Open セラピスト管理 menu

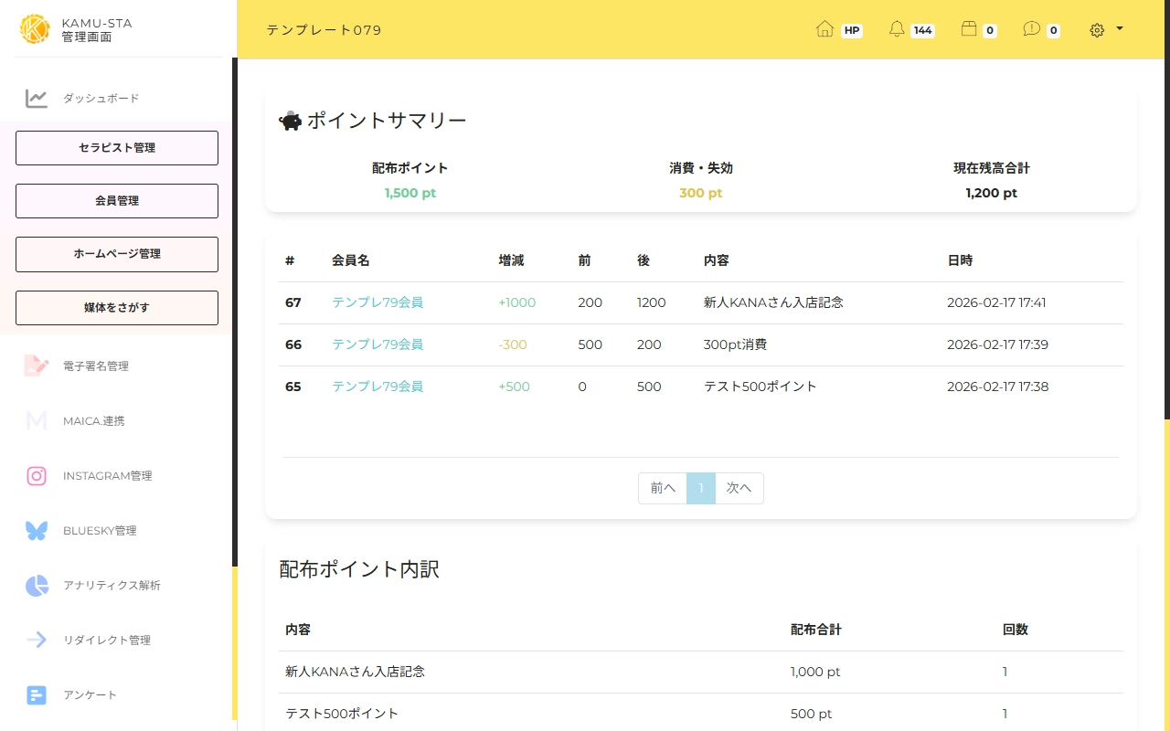117,148
